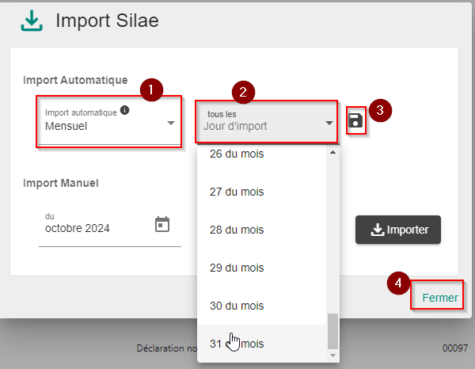Select 27 du mois option

pyautogui.click(x=262, y=192)
